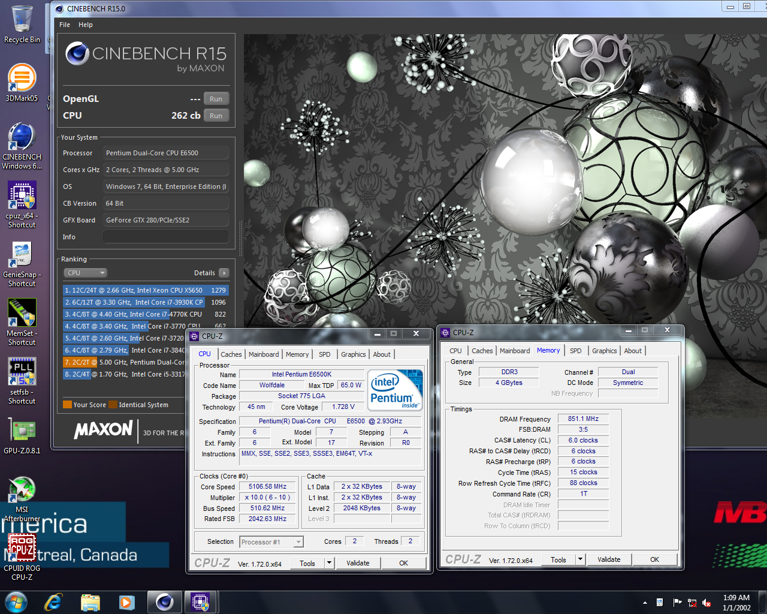Click the Cinebench R15 logo icon
The image size is (767, 614).
77,53
